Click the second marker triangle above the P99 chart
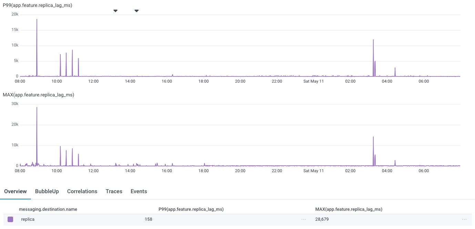The image size is (475, 229). coord(137,11)
